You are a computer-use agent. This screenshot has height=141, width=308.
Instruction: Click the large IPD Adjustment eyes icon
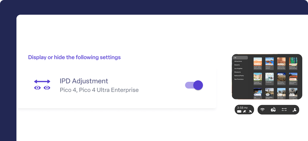click(42, 85)
